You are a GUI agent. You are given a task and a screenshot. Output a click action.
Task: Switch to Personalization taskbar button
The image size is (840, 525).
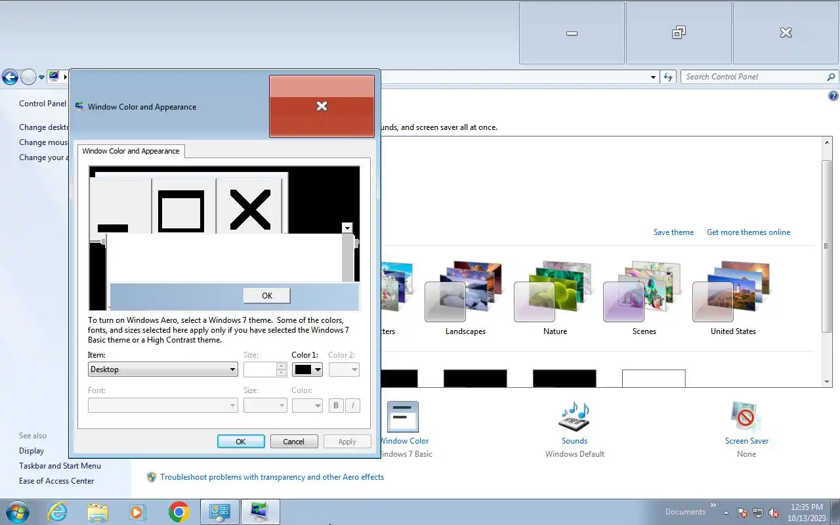coord(260,512)
